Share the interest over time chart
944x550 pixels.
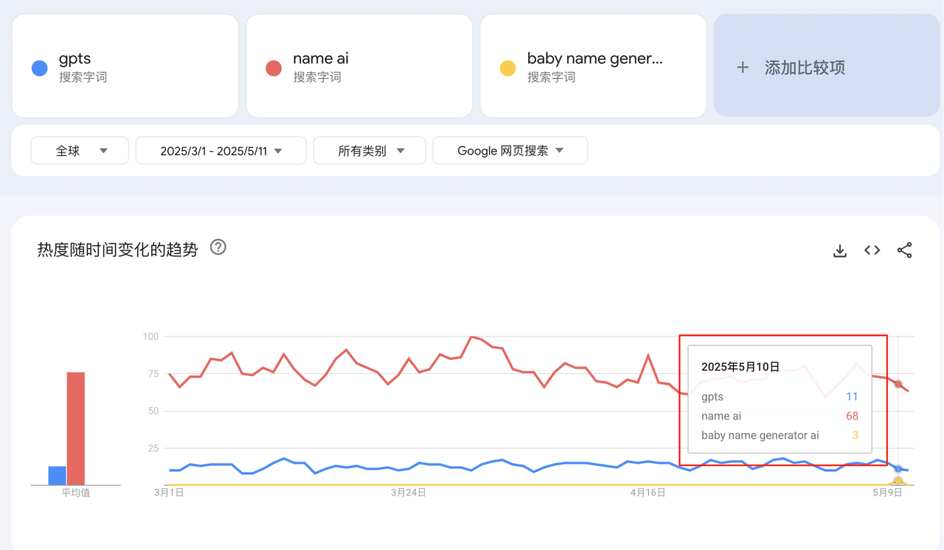[x=904, y=250]
